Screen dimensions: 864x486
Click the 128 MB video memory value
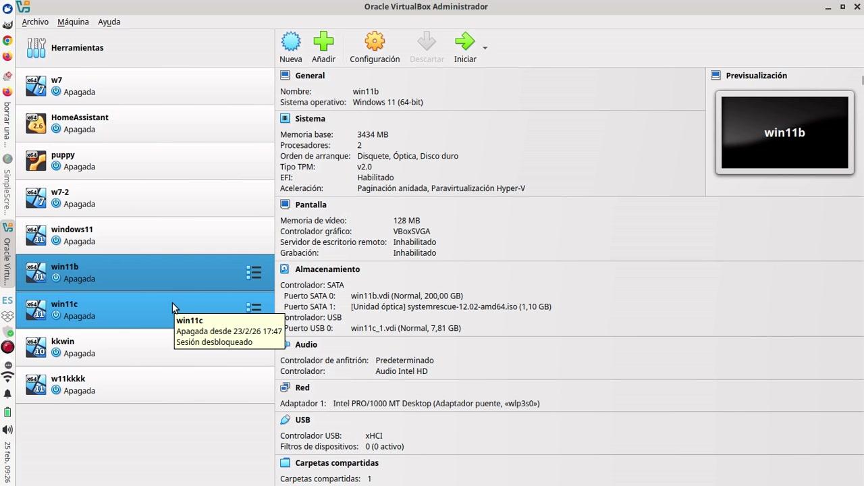pyautogui.click(x=406, y=221)
